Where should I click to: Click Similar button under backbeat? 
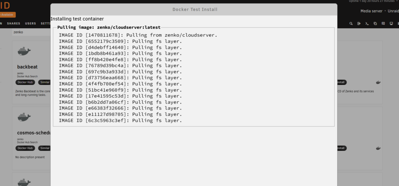pos(44,82)
